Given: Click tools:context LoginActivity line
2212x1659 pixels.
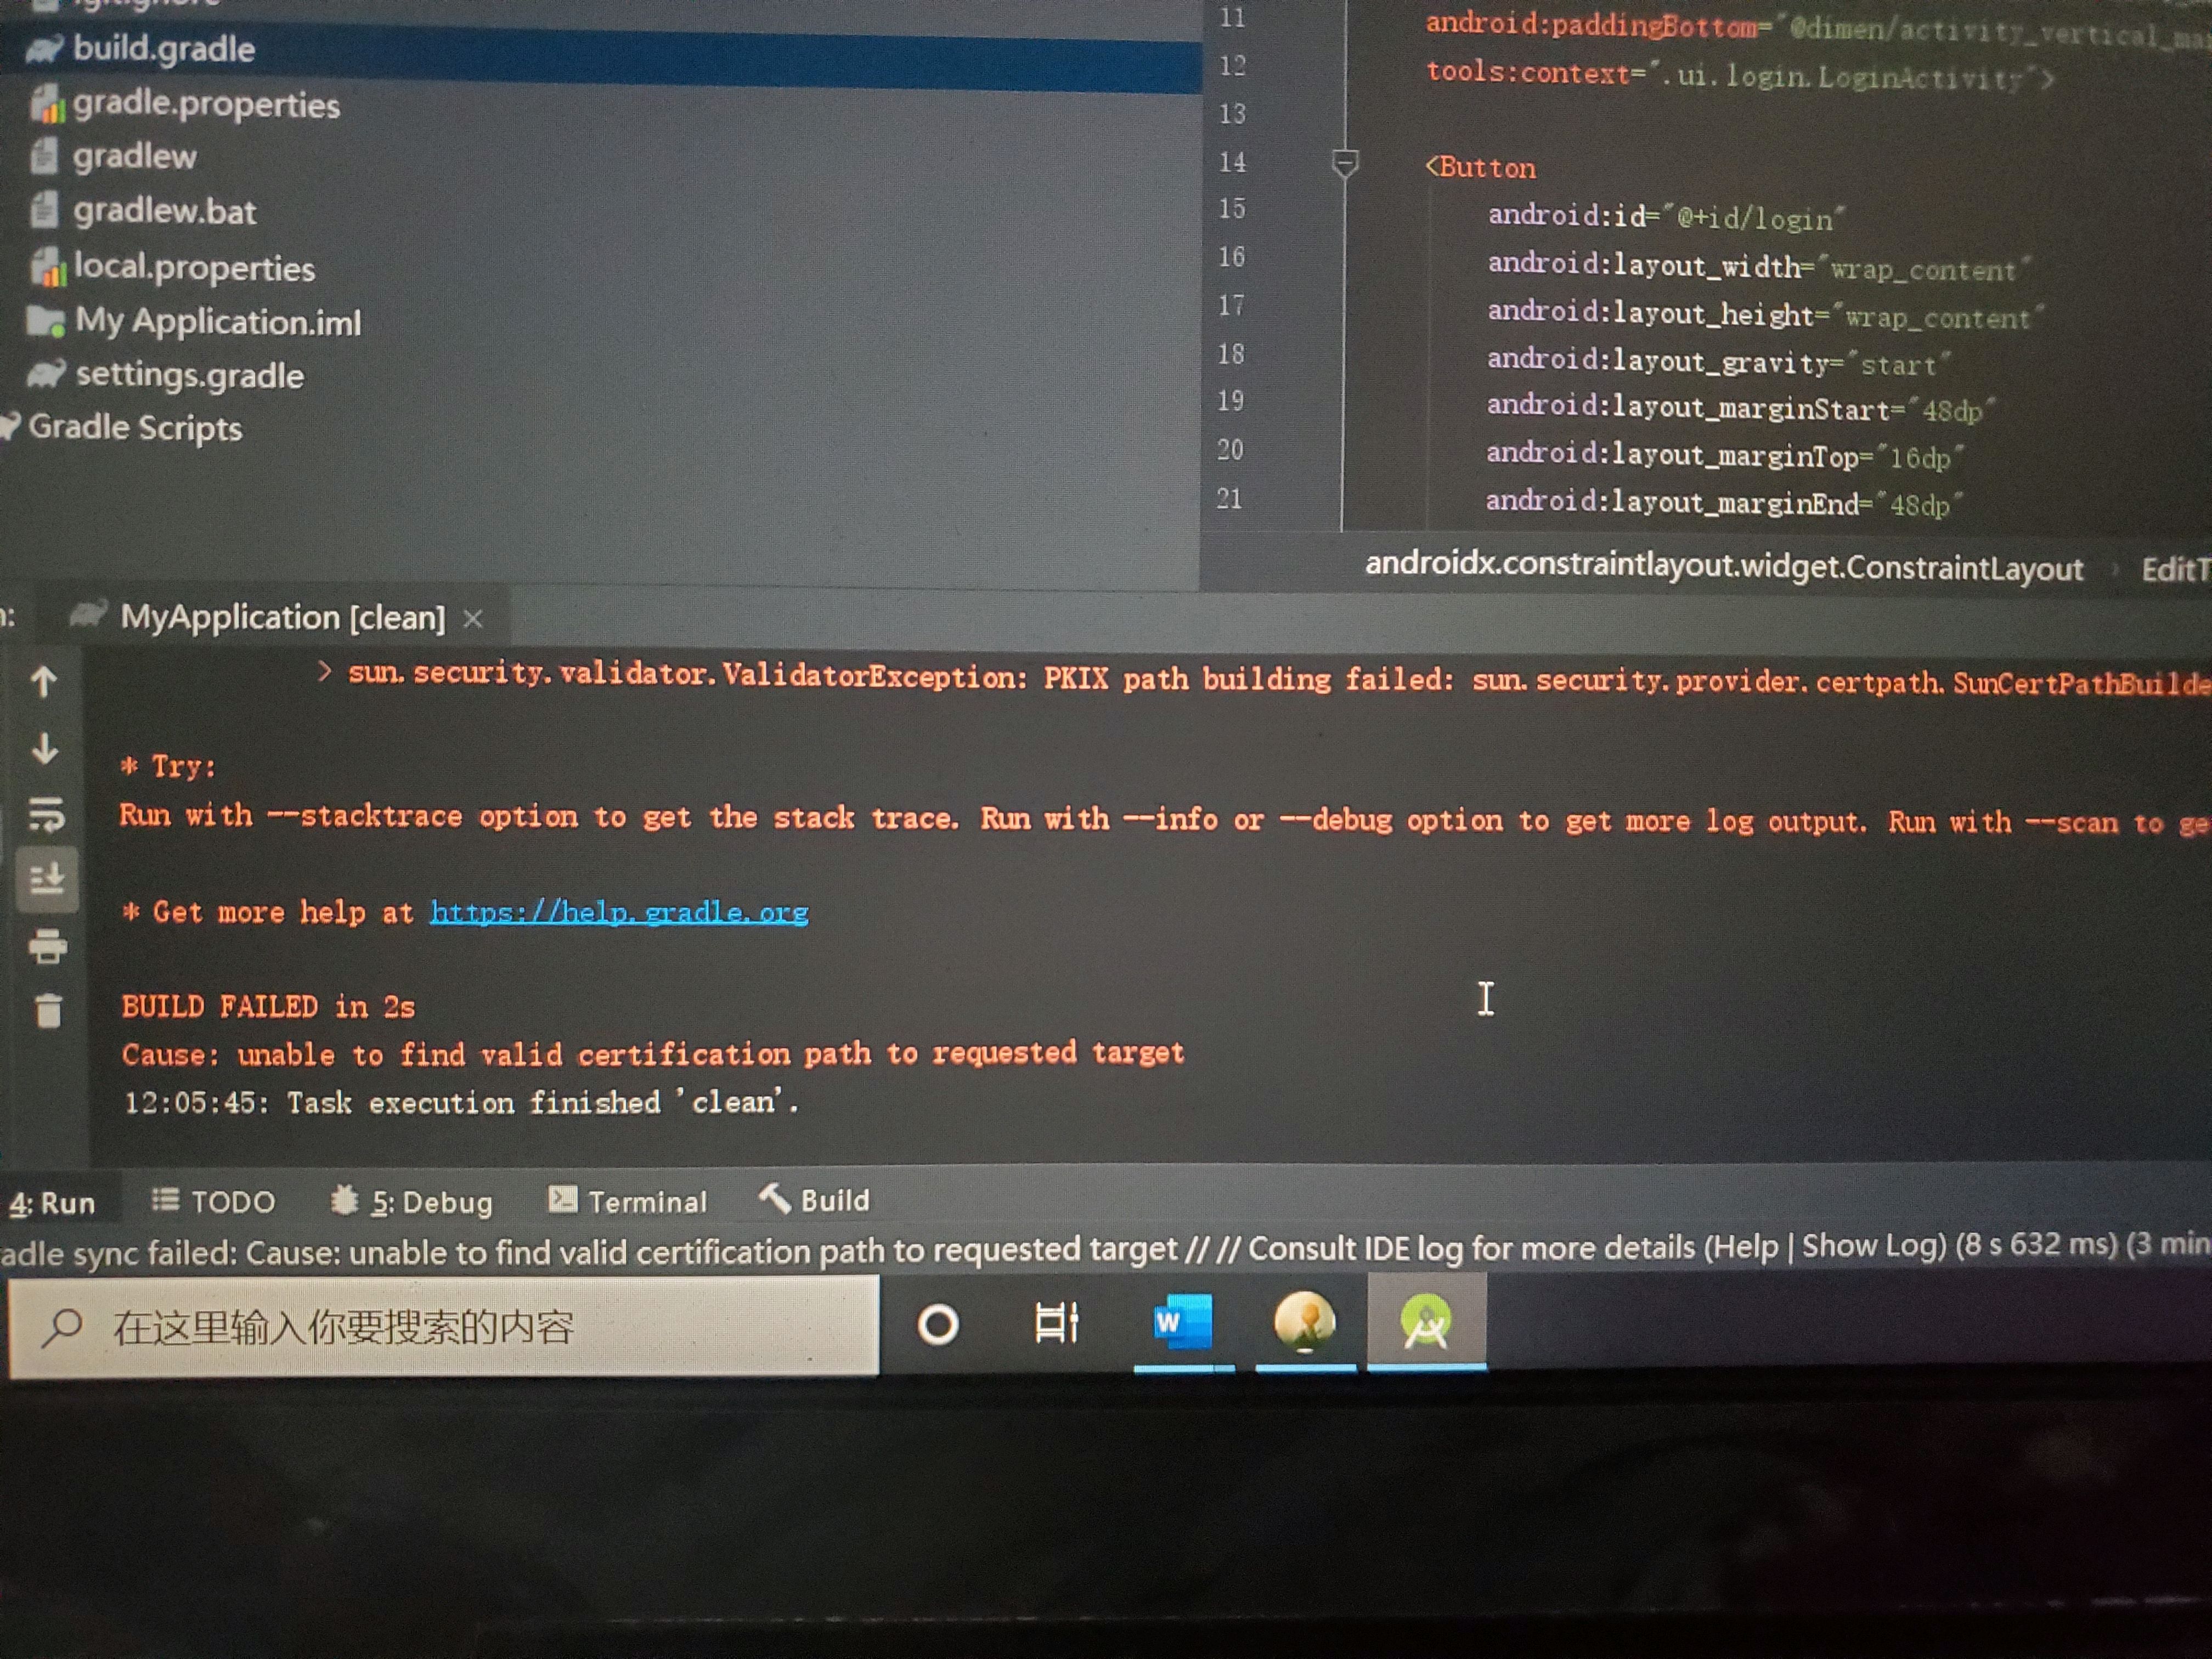Looking at the screenshot, I should [x=1740, y=75].
